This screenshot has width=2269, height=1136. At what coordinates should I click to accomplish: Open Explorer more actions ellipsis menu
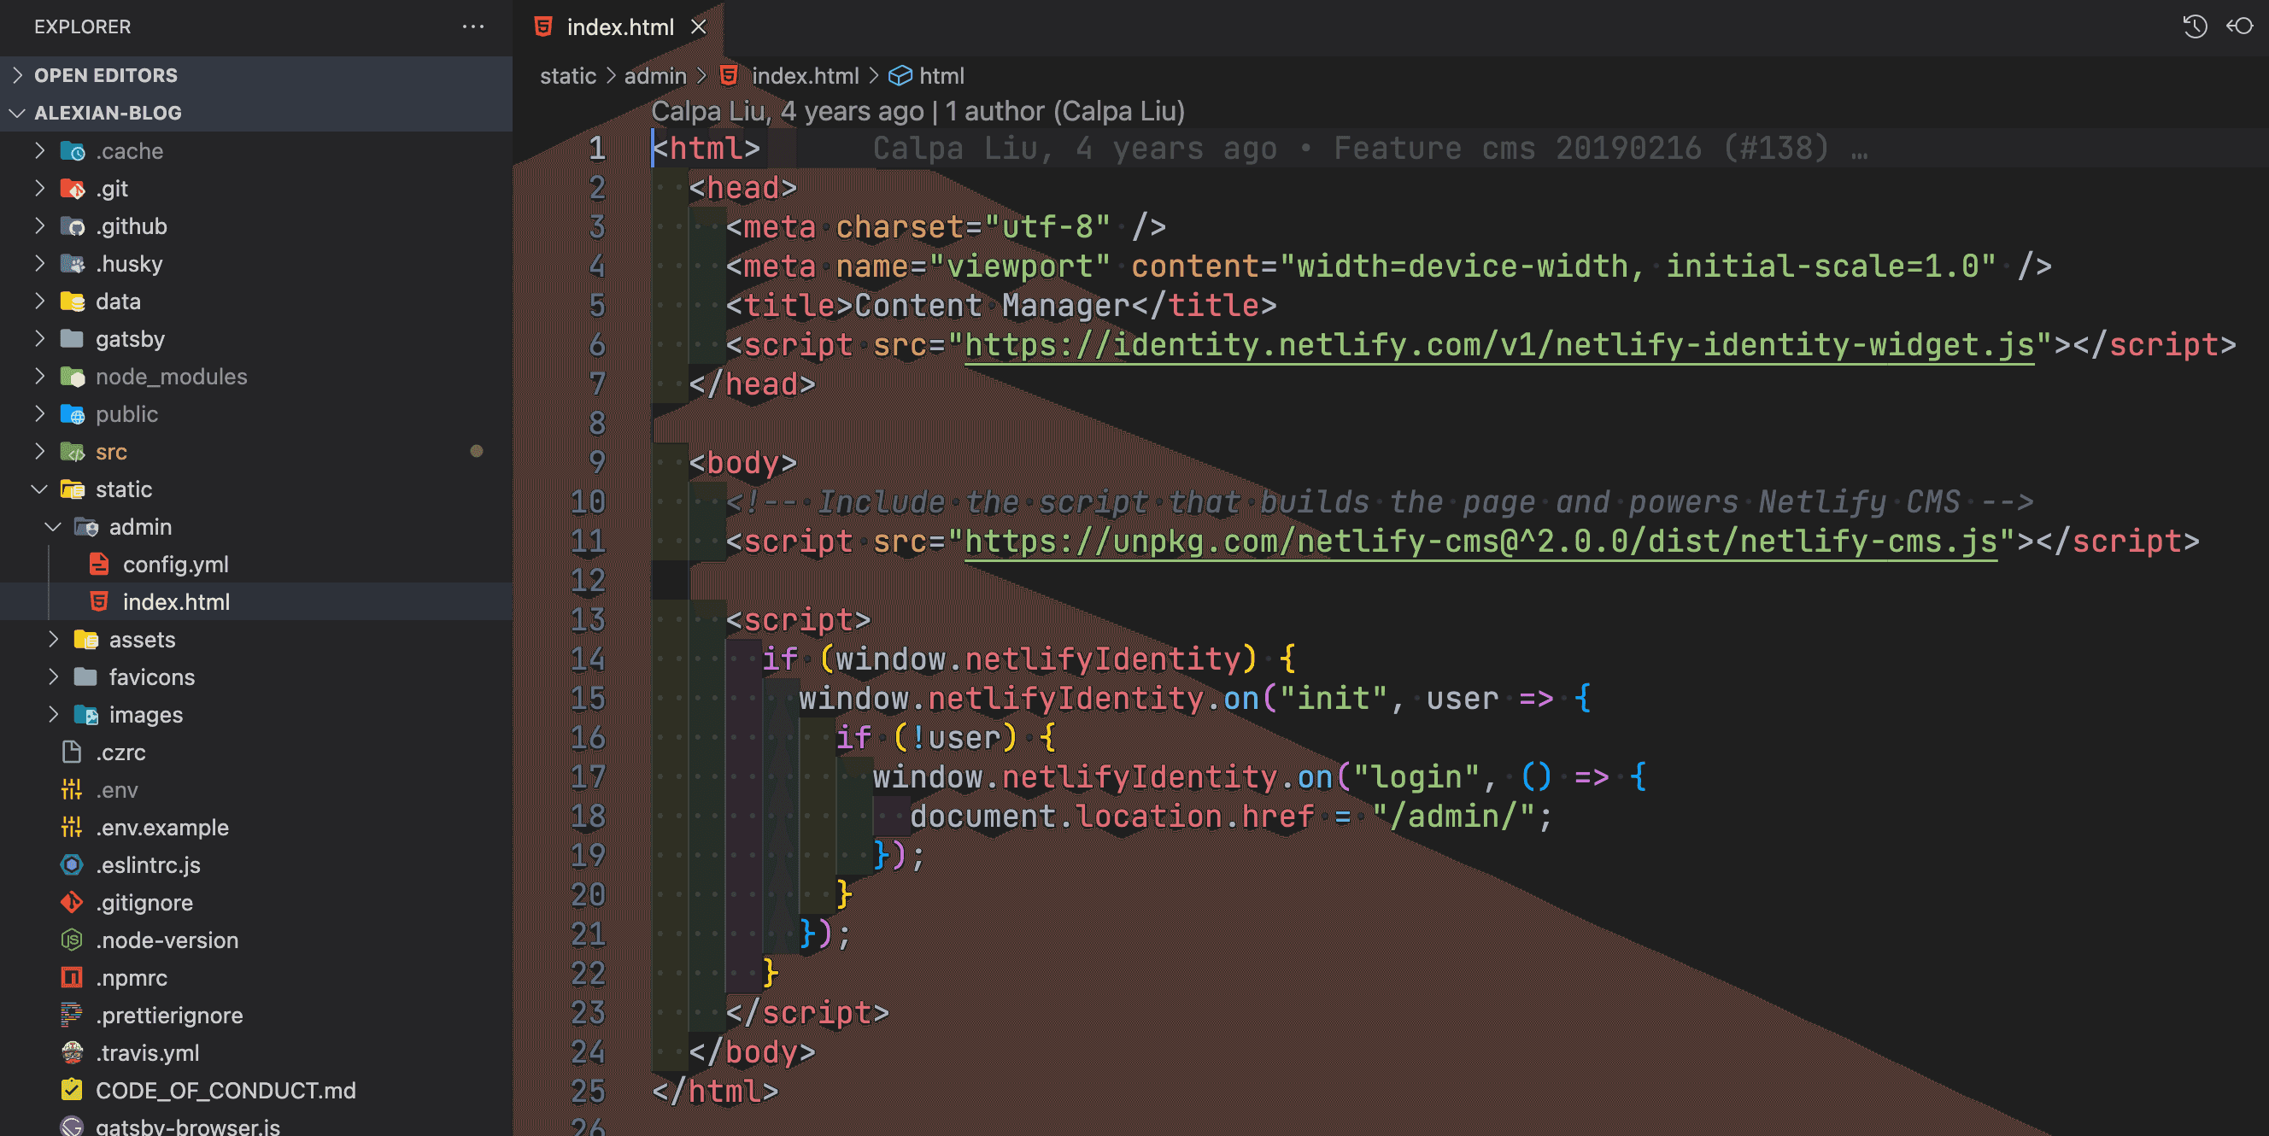coord(473,26)
